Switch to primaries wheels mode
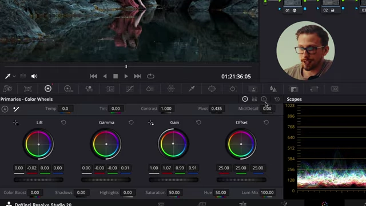The height and width of the screenshot is (206, 366). pyautogui.click(x=245, y=99)
